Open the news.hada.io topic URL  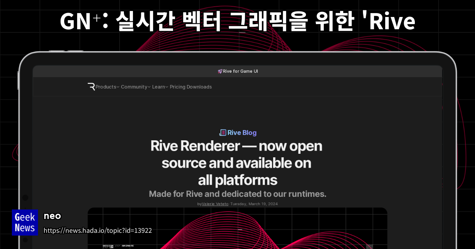98,230
